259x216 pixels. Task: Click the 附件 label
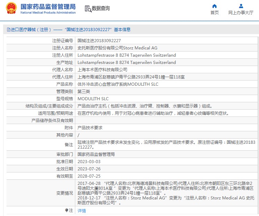[x=69, y=128]
